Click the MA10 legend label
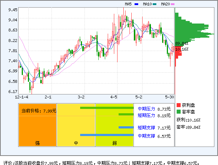 coord(147,4)
